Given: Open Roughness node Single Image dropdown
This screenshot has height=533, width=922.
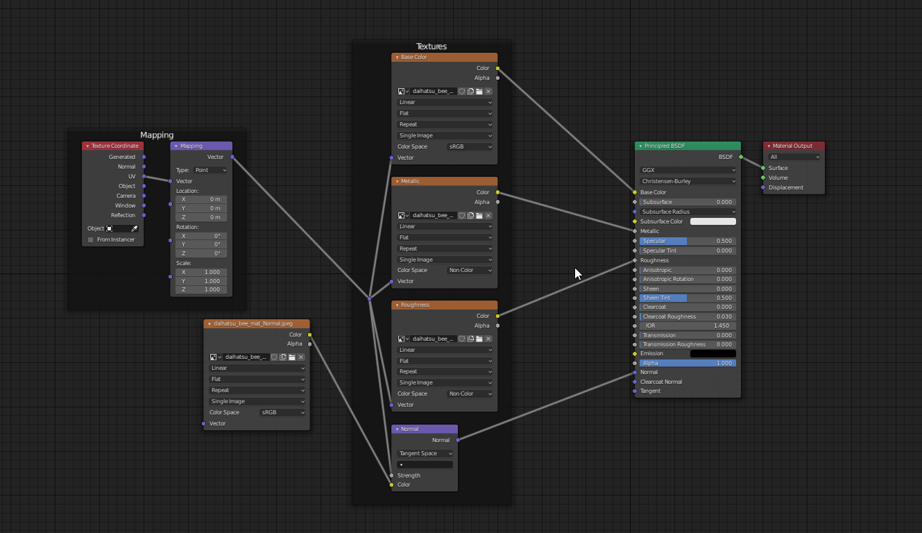Looking at the screenshot, I should click(x=445, y=382).
